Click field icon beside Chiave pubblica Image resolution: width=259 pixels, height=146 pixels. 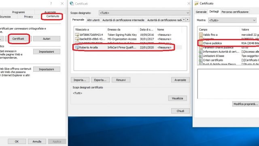tap(201, 43)
